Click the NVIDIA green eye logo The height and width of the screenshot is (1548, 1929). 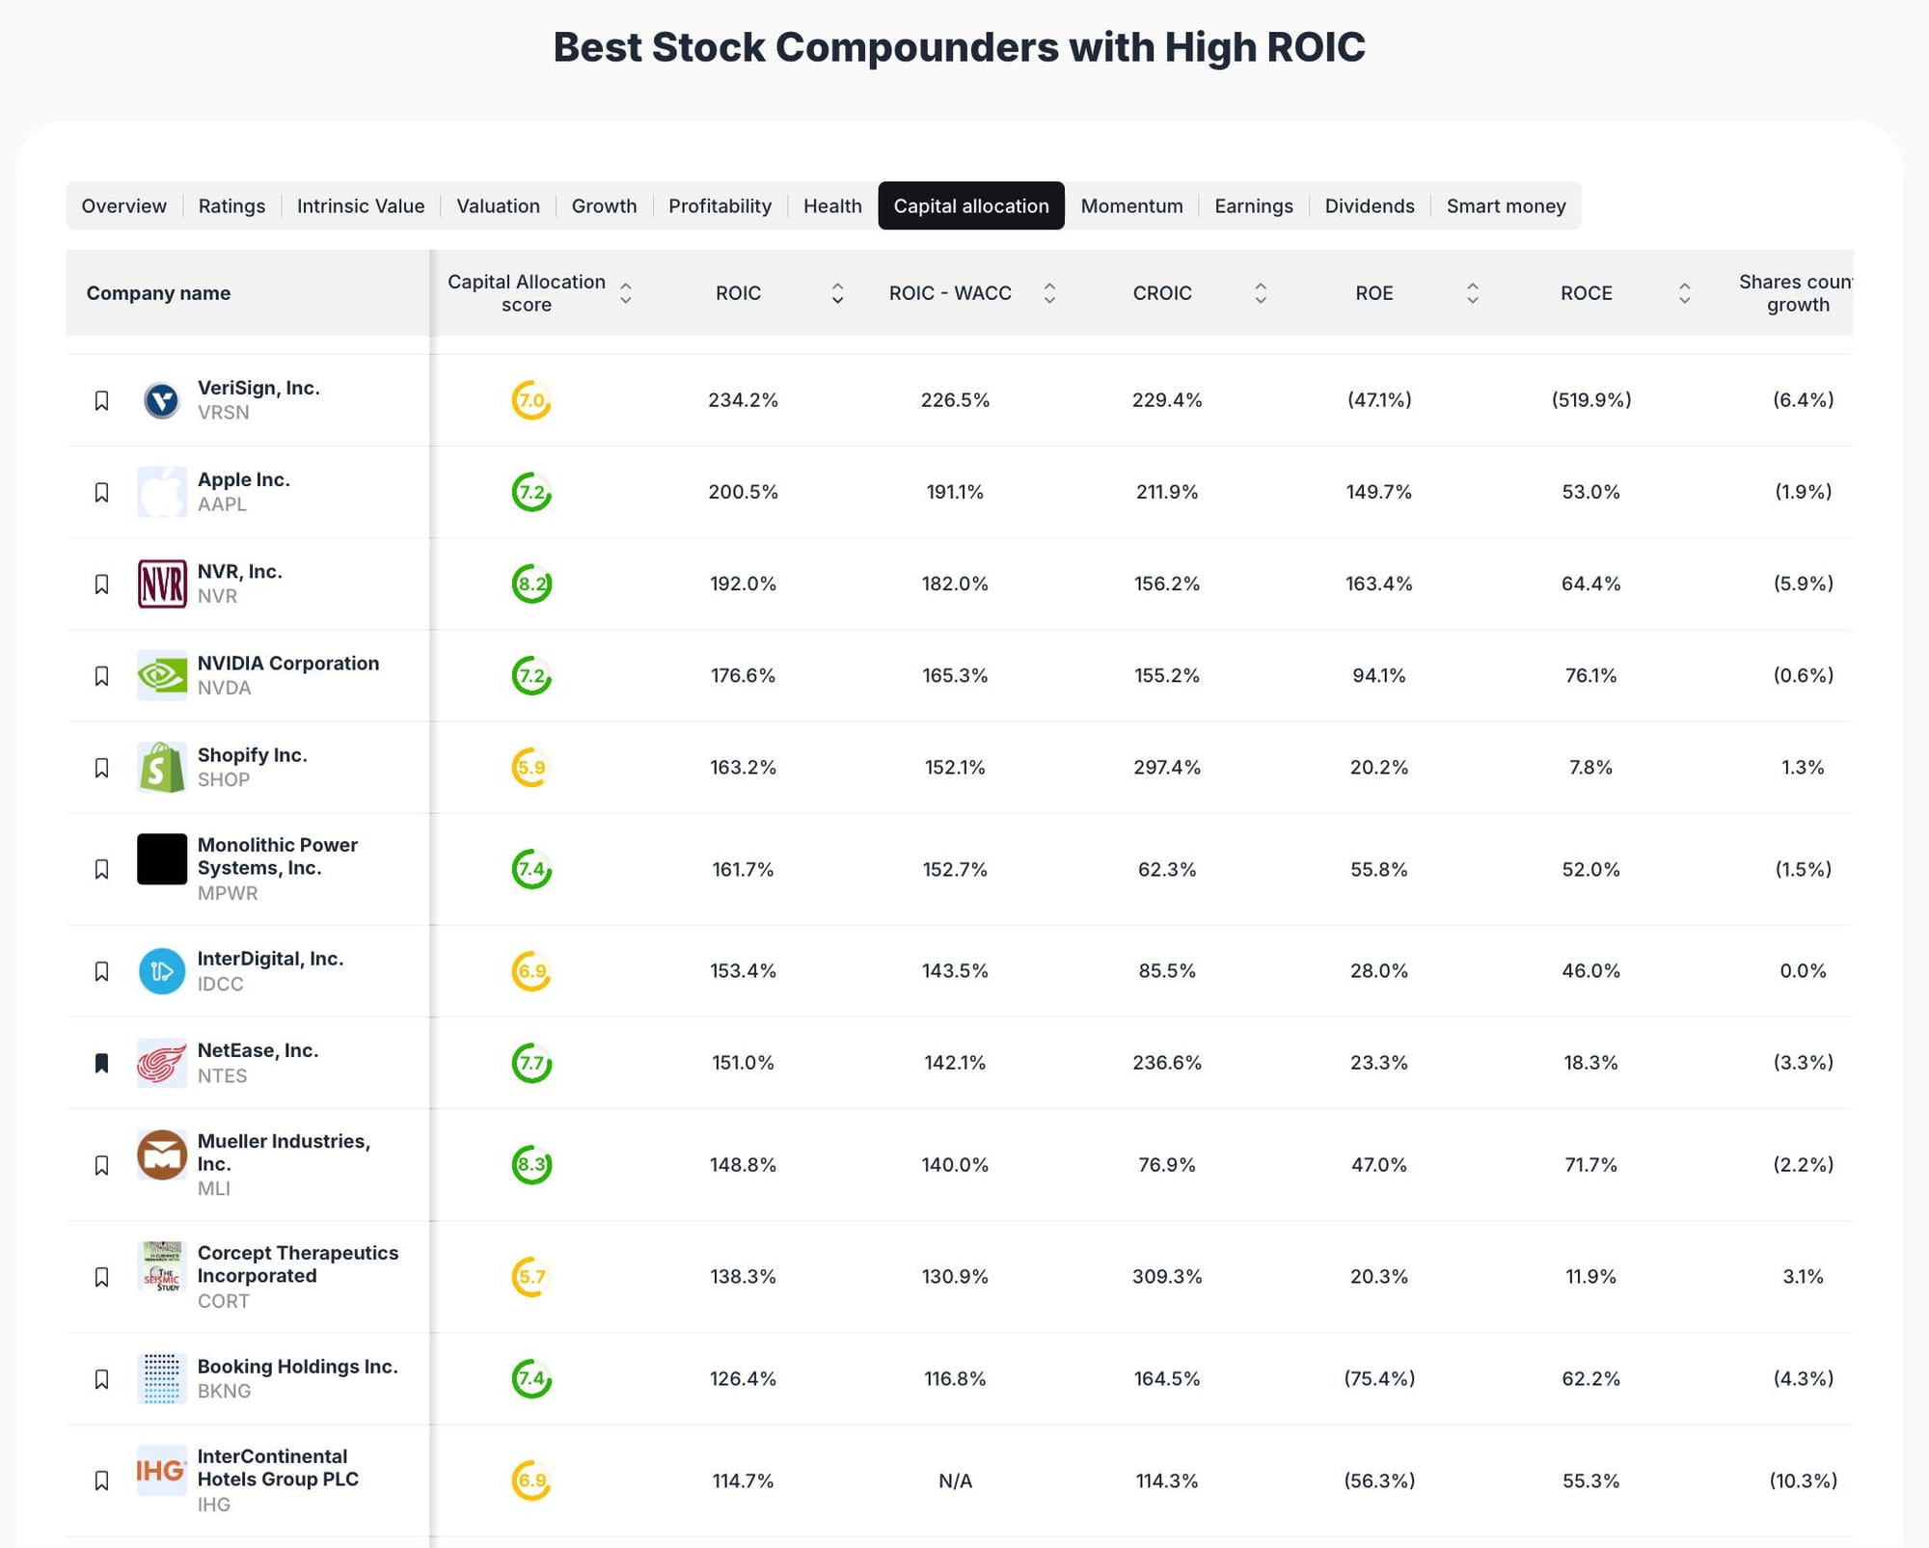[161, 675]
